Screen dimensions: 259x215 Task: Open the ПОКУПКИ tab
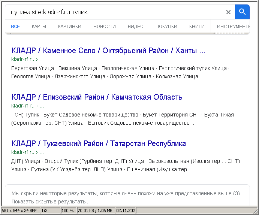tap(166, 26)
